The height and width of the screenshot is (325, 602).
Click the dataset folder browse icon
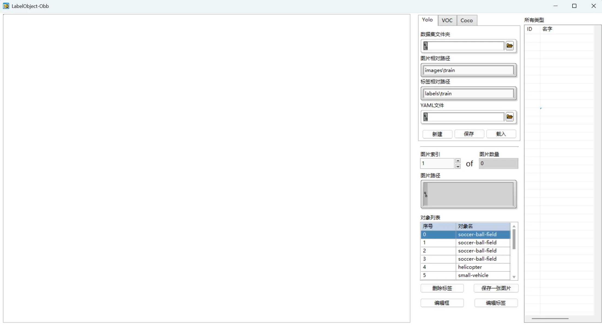510,46
